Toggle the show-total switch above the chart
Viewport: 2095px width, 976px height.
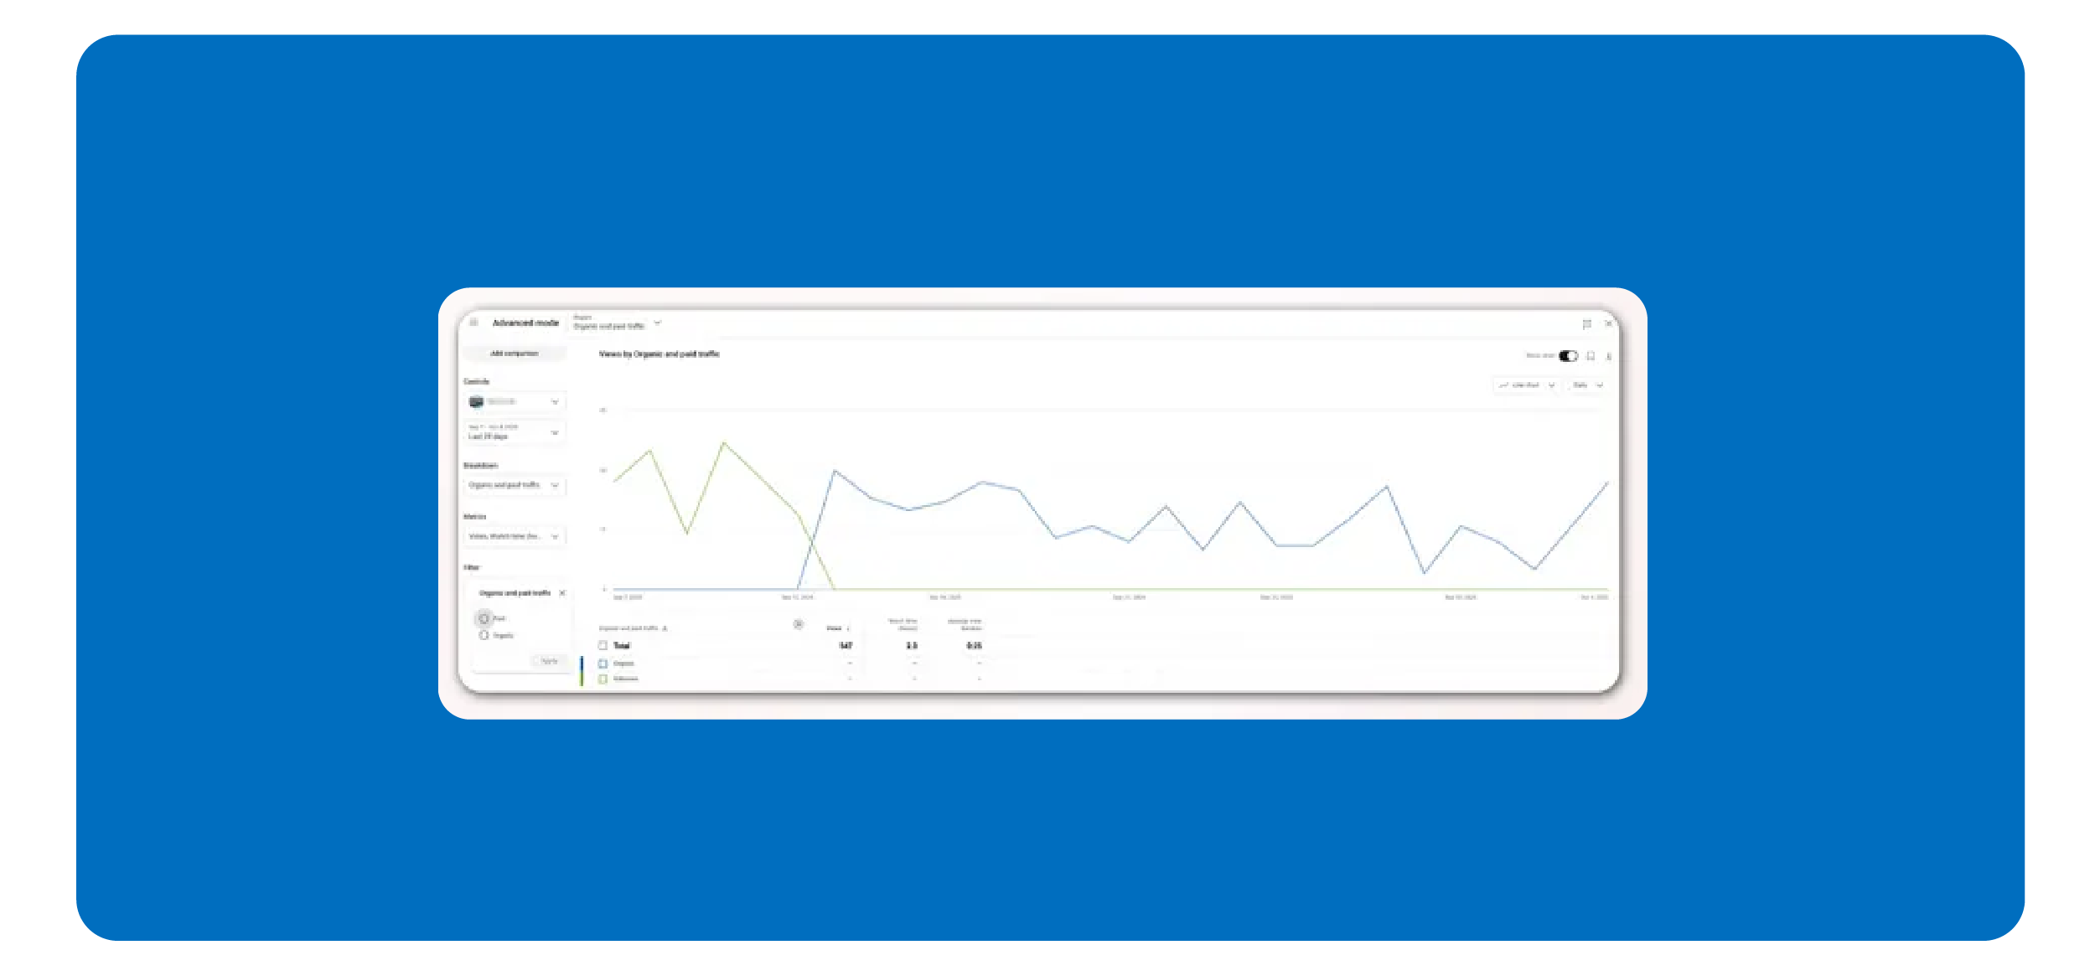(1568, 356)
